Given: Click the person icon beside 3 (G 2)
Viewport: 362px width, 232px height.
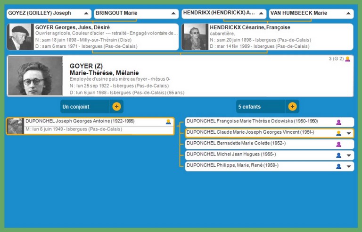Looking at the screenshot, I should tap(348, 59).
